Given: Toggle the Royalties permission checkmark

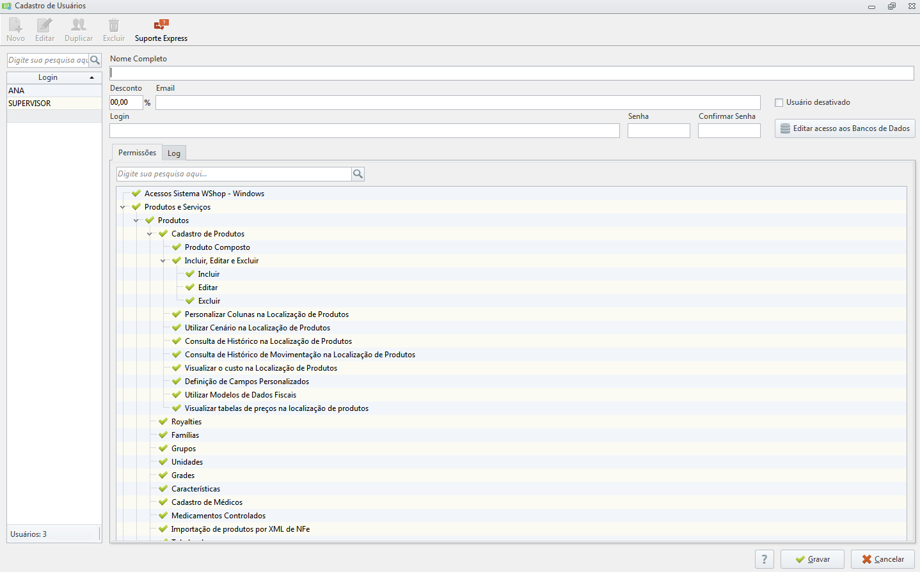Looking at the screenshot, I should tap(163, 422).
